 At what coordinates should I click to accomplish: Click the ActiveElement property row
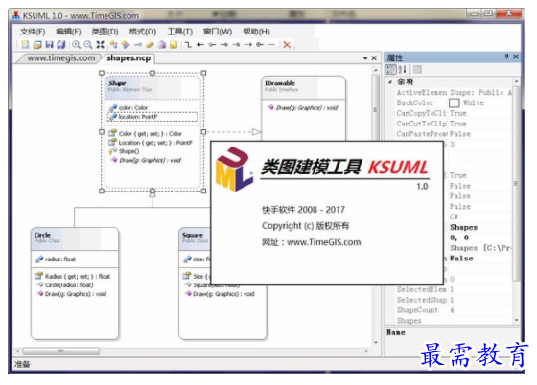click(454, 92)
